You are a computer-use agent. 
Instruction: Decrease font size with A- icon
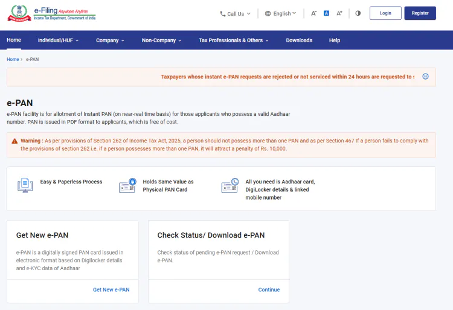pos(313,13)
